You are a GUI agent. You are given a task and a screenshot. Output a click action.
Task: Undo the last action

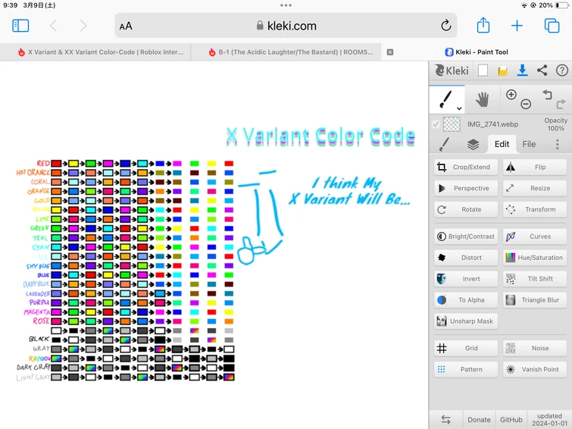[547, 95]
